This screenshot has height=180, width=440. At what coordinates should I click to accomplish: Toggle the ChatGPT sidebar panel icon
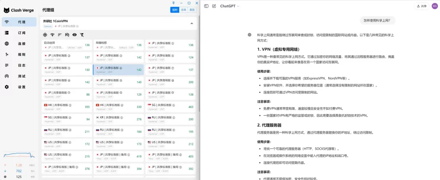(206, 6)
